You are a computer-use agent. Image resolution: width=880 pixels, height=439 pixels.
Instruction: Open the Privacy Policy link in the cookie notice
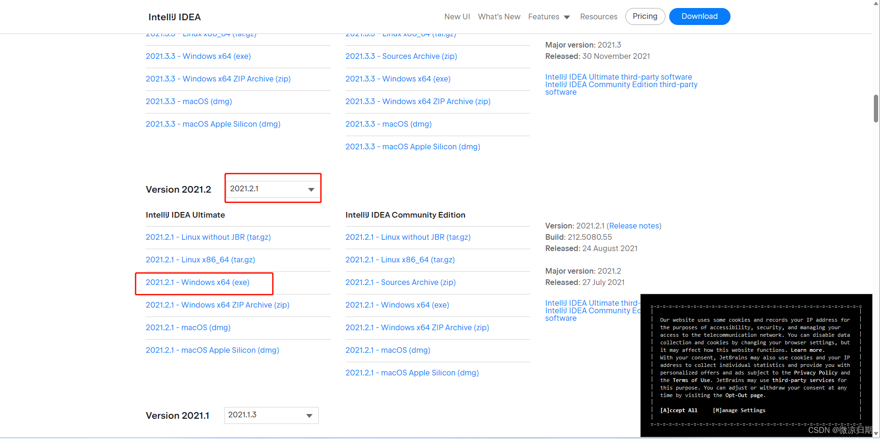point(815,373)
